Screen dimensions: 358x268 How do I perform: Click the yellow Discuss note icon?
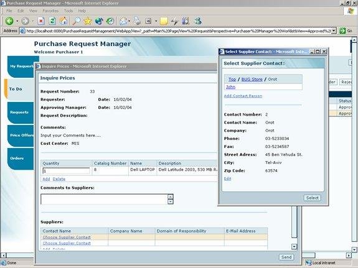click(x=164, y=21)
